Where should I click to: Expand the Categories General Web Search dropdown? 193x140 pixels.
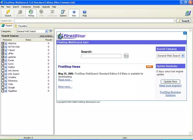[x=32, y=31]
